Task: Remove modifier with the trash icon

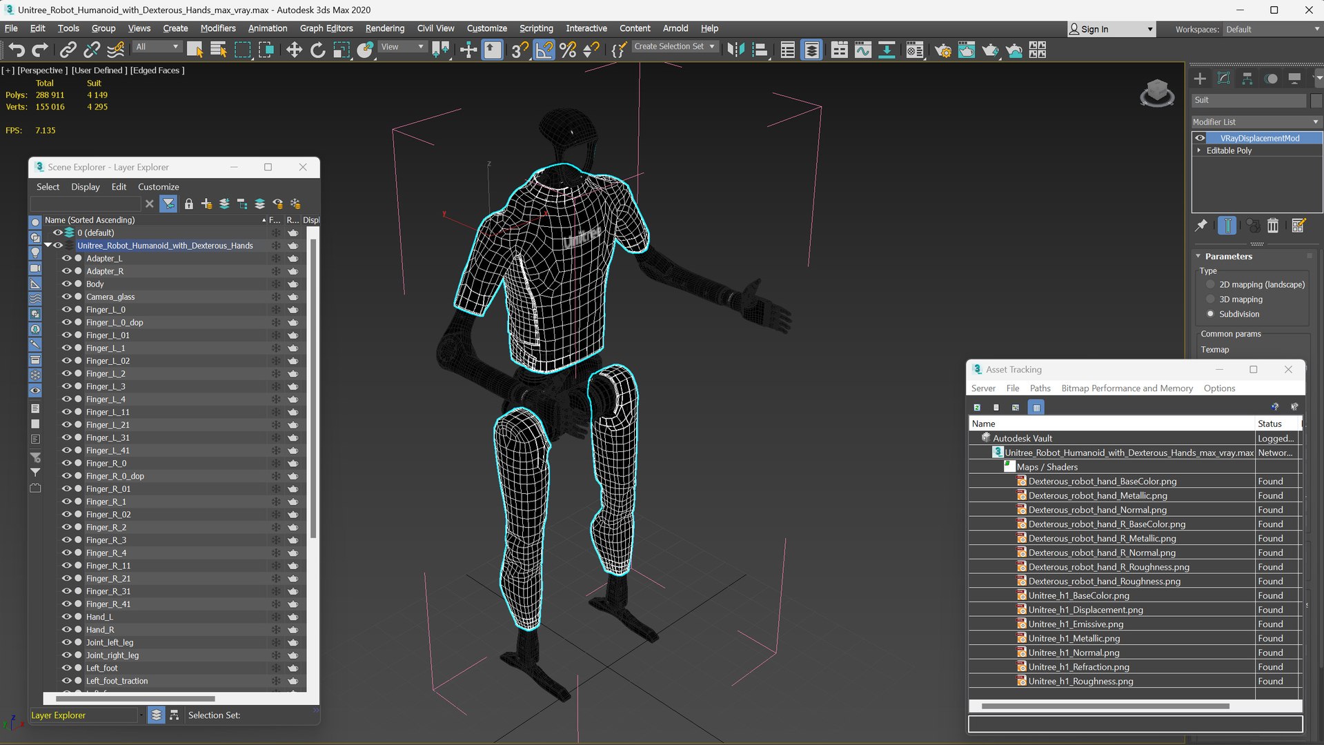Action: coord(1273,226)
